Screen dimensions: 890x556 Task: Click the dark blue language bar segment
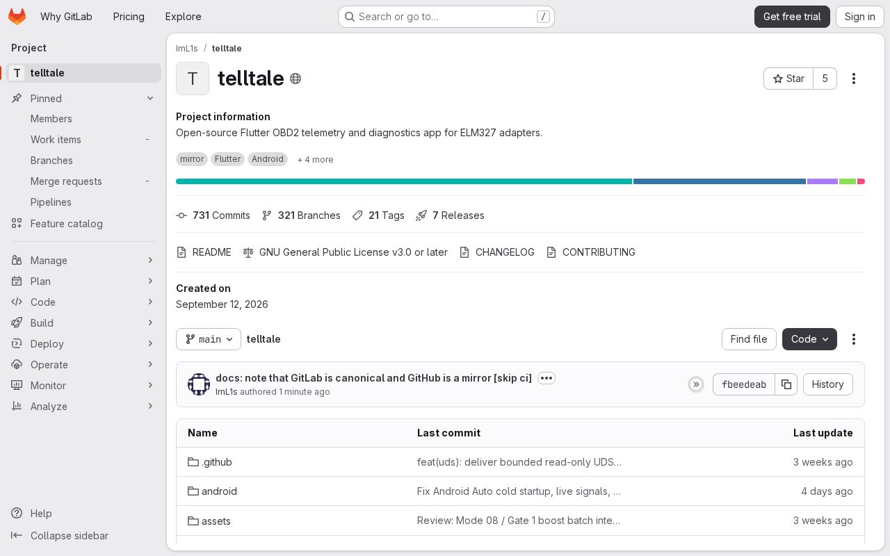tap(720, 181)
